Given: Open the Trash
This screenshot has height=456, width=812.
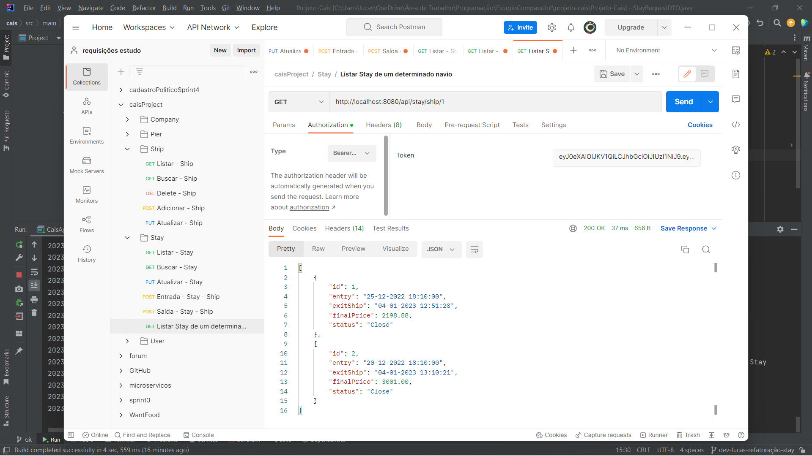Looking at the screenshot, I should (688, 435).
